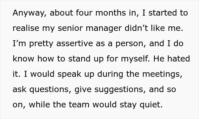Click the word "person"
Image resolution: width=199 pixels, height=119 pixels.
[129, 44]
